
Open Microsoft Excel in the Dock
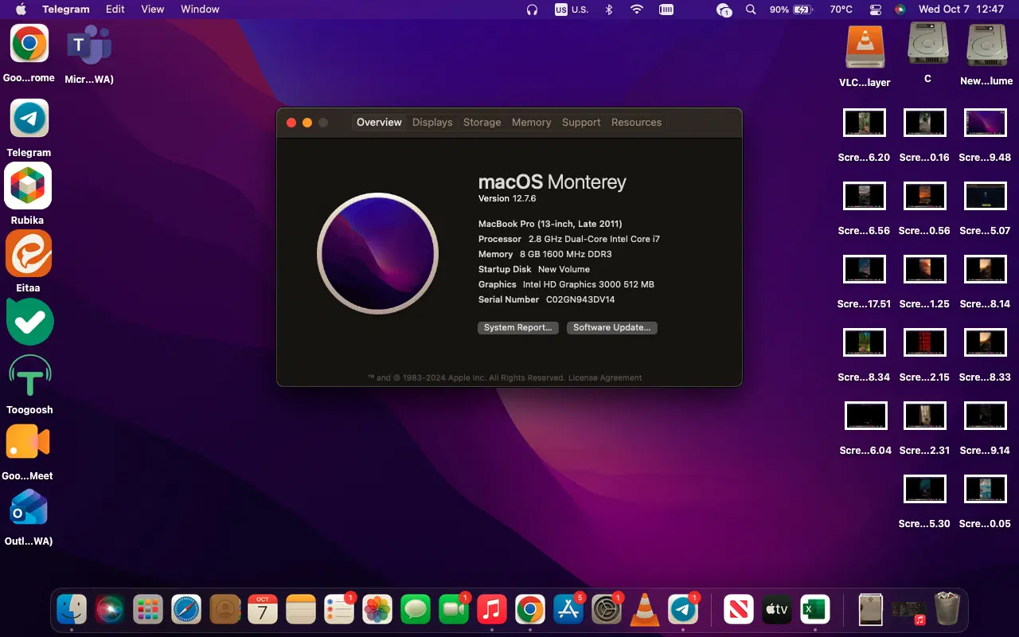click(814, 610)
